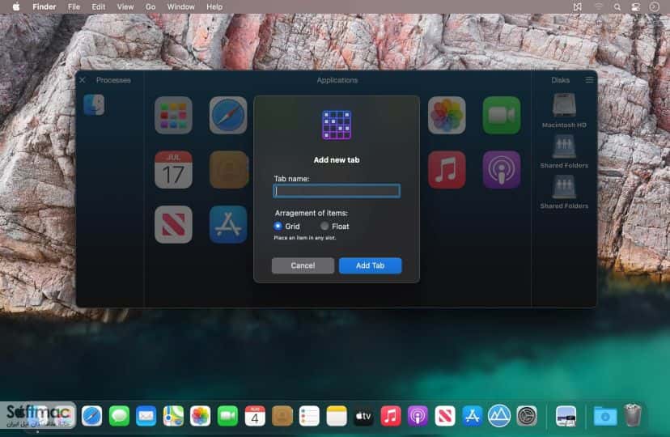Open System Preferences from the Dock
Screen dimensions: 670x437
point(527,416)
